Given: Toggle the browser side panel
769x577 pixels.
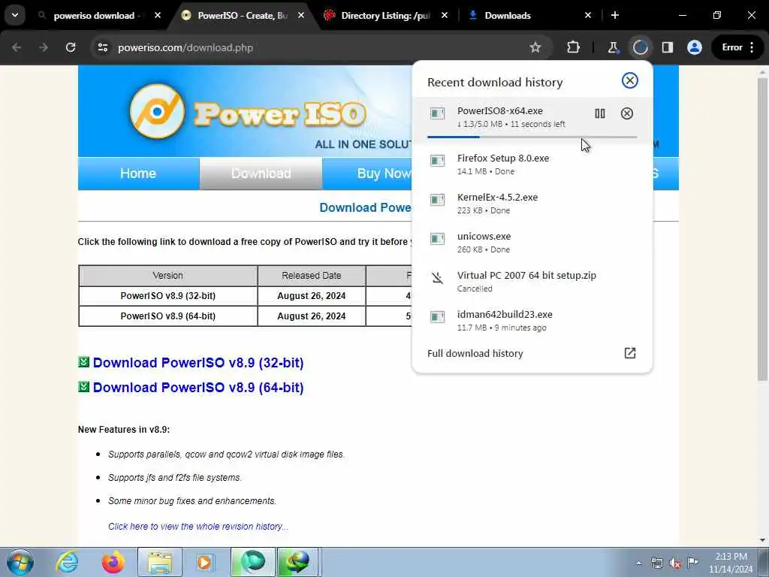Looking at the screenshot, I should [x=668, y=47].
